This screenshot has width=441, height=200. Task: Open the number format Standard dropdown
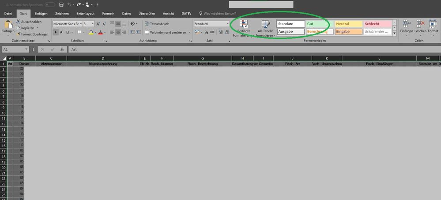click(227, 24)
